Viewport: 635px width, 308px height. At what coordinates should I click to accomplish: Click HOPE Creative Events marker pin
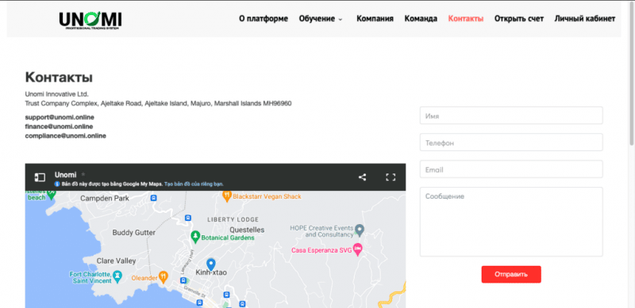click(360, 230)
